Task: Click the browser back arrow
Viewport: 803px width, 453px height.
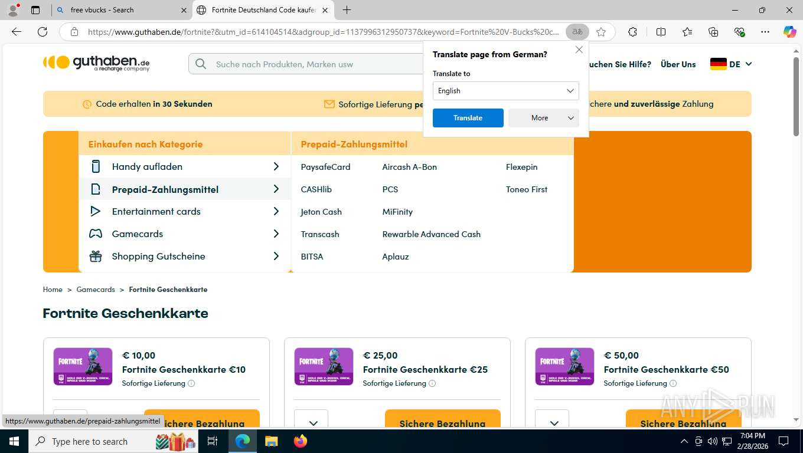Action: click(17, 32)
